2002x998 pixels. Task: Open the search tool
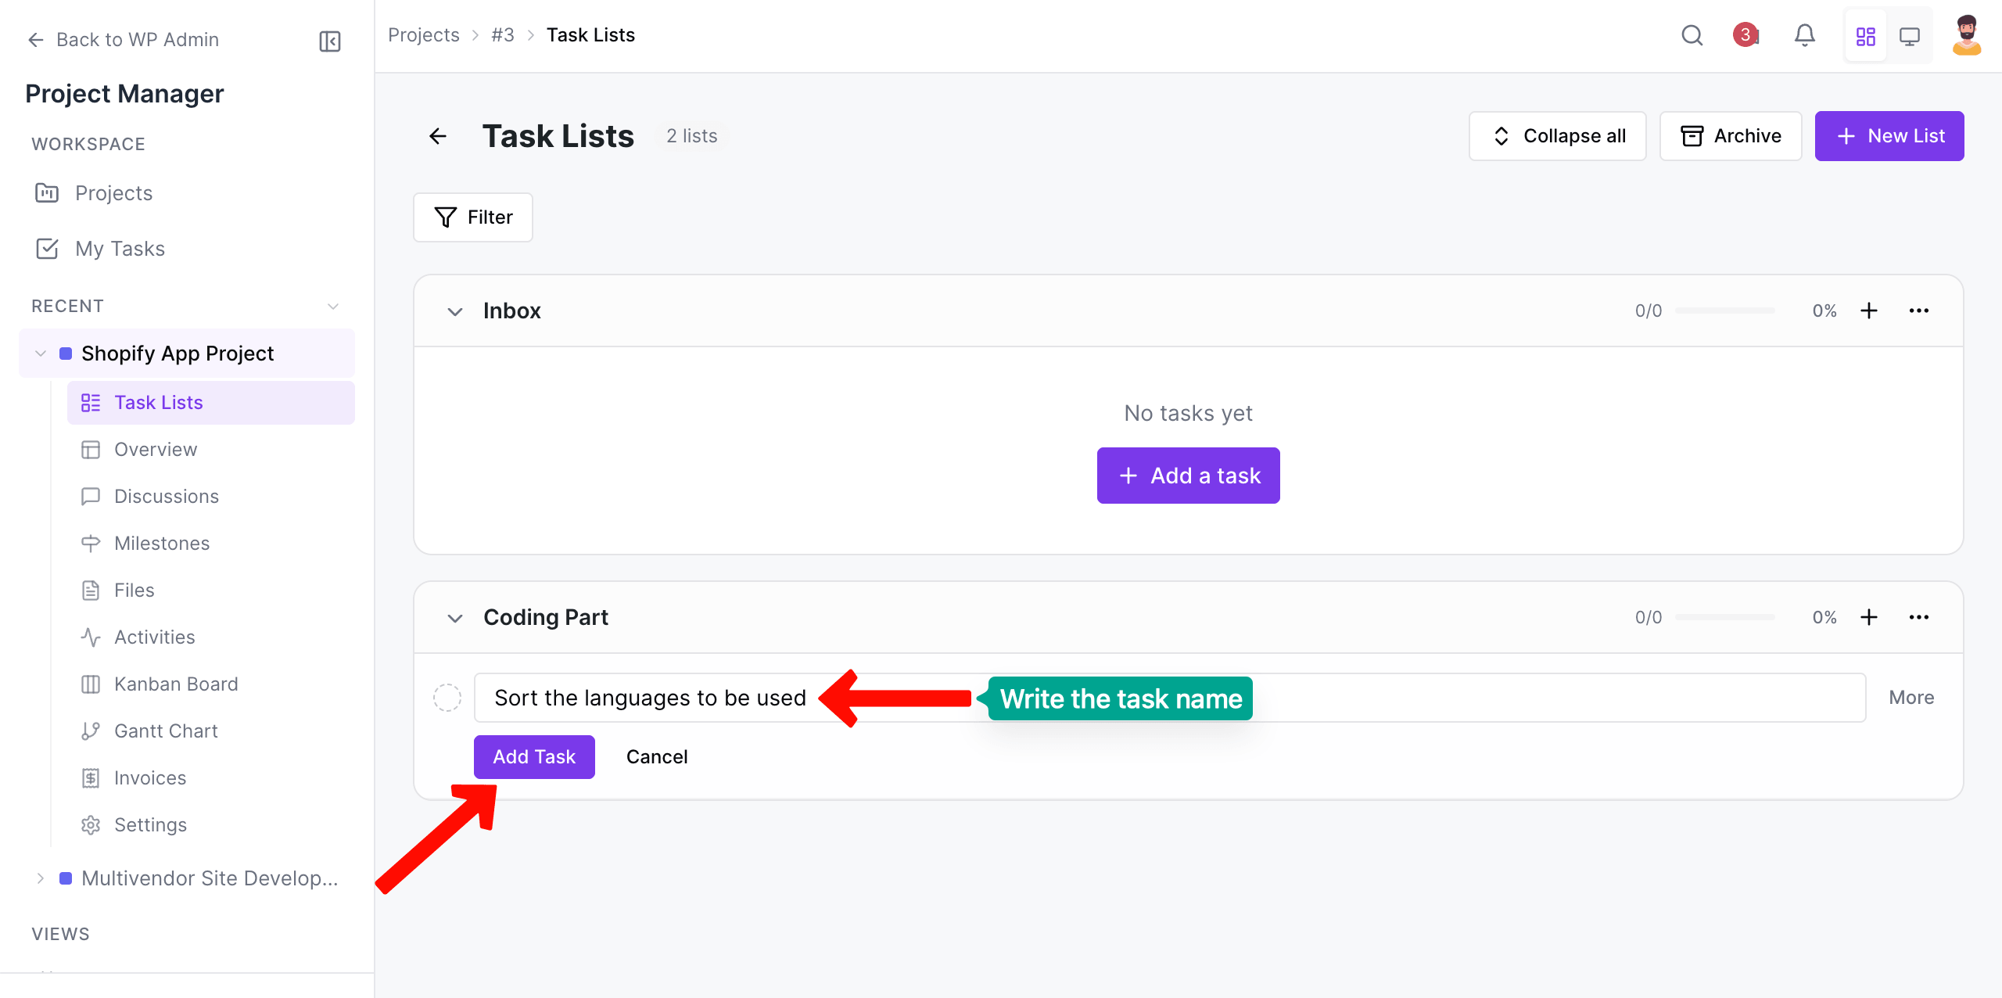[x=1692, y=35]
